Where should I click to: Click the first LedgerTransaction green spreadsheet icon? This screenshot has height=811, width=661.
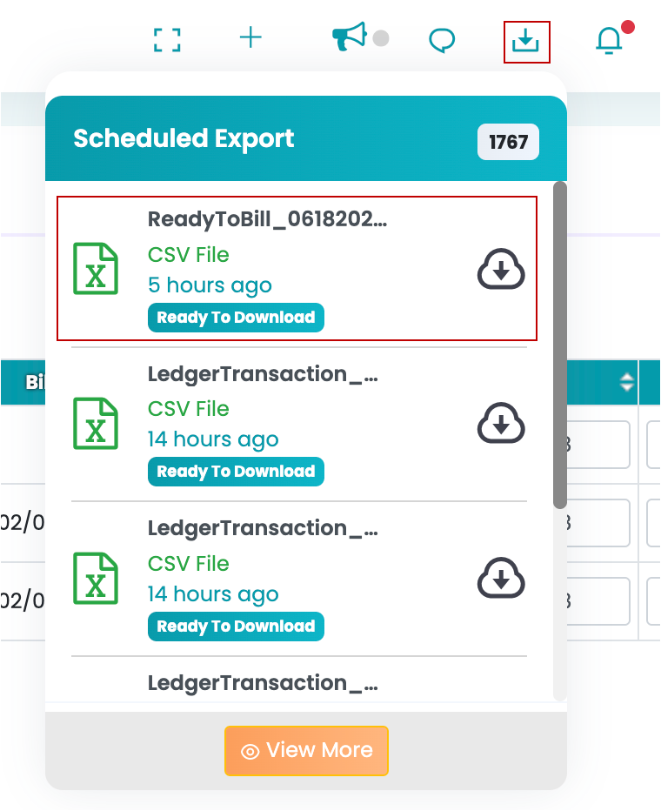coord(96,424)
